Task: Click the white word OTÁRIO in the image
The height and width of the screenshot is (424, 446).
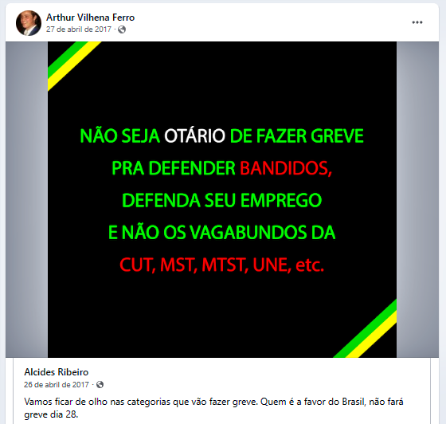Action: tap(195, 136)
